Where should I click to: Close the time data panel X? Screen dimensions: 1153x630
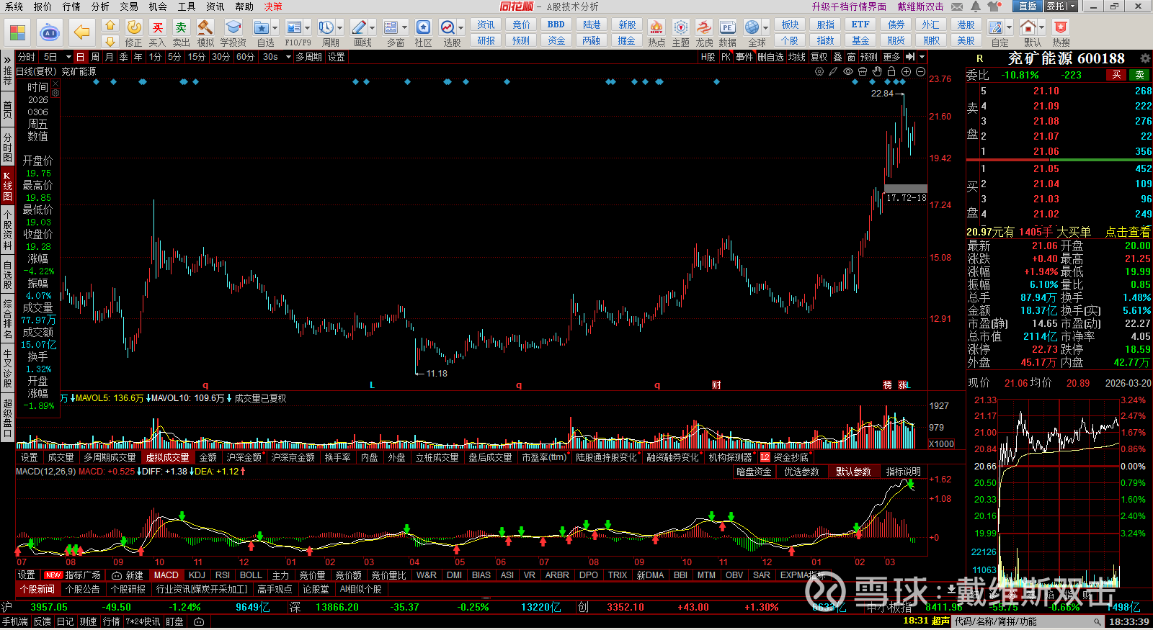click(55, 84)
